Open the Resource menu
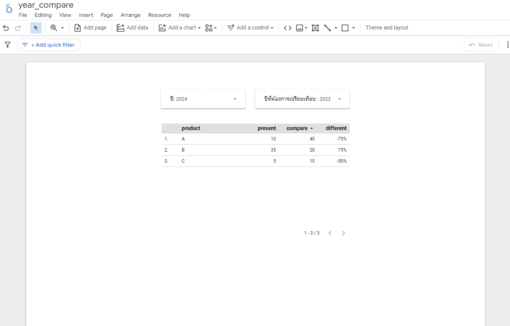510x326 pixels. click(159, 15)
